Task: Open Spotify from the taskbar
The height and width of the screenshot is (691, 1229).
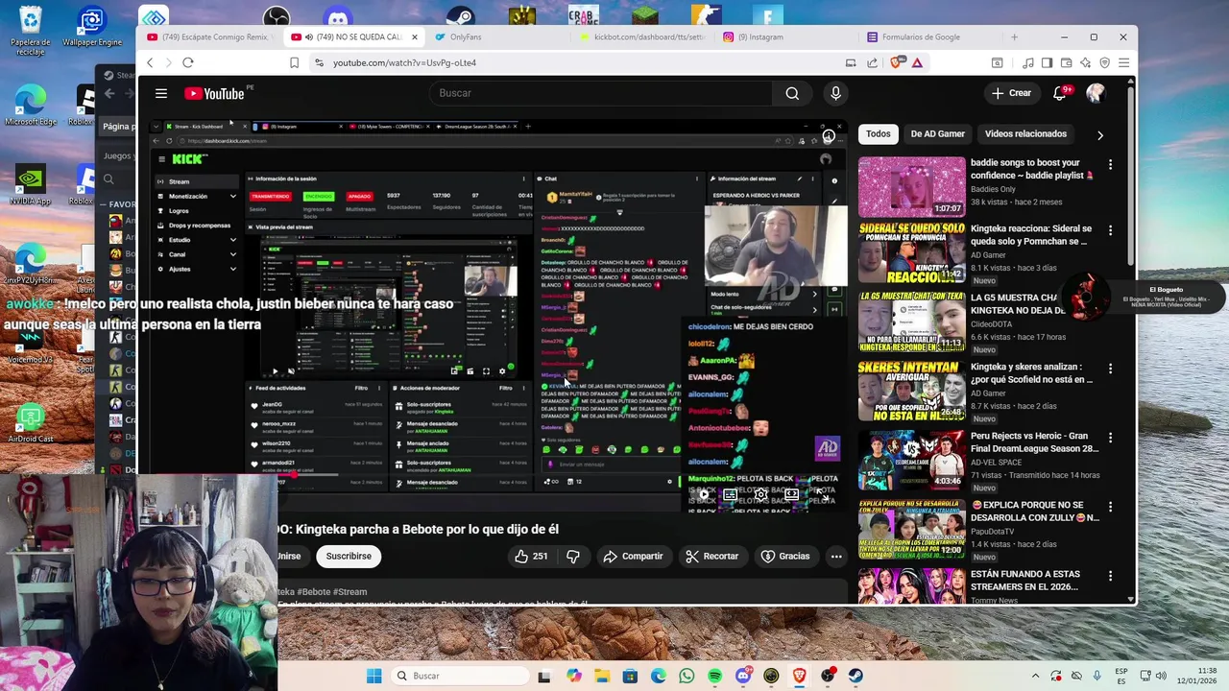Action: click(715, 676)
